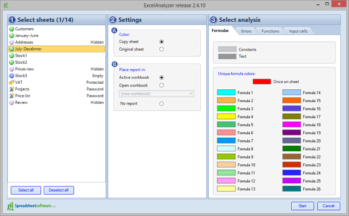This screenshot has height=216, width=349.
Task: Maximize the ExcelAnalyzer window
Action: (327, 4)
